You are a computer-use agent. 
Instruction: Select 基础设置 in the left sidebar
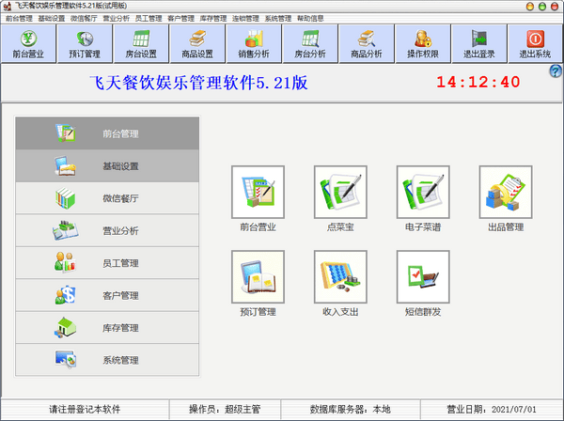[107, 166]
